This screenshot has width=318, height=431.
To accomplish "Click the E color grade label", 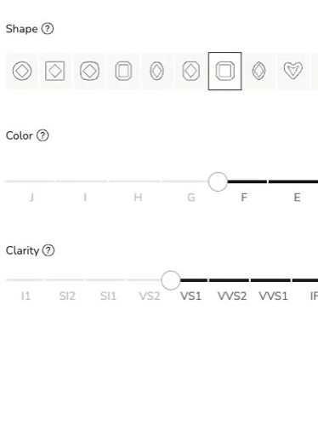I will 297,198.
